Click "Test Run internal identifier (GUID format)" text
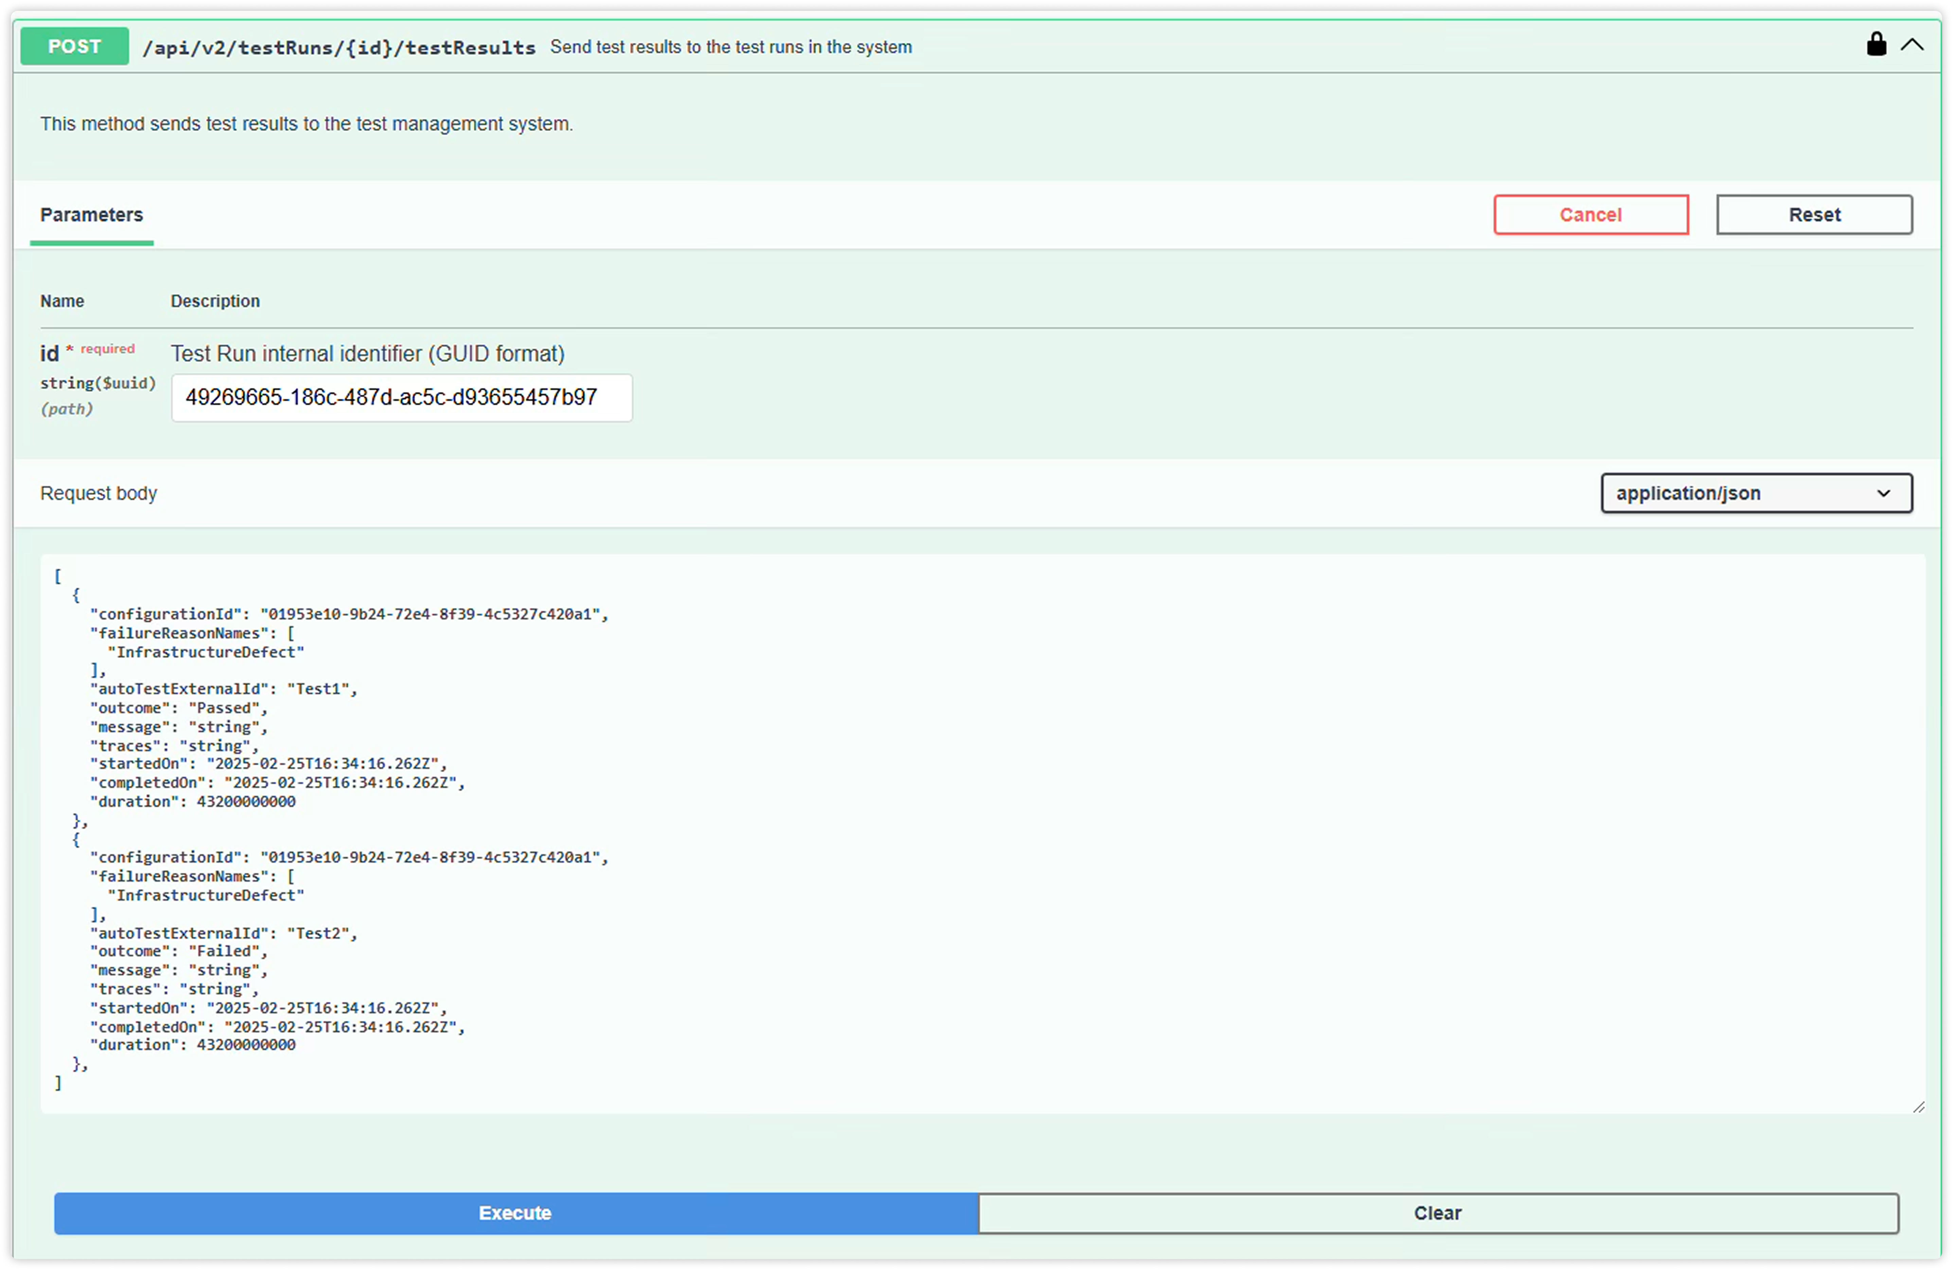1953x1270 pixels. [368, 354]
